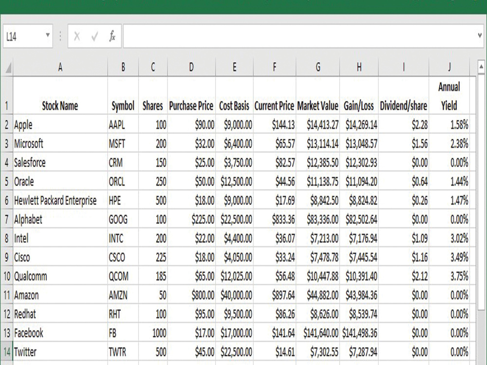Screen dimensions: 487x365
Task: Click Cisco annual yield 3.49%
Action: [449, 257]
